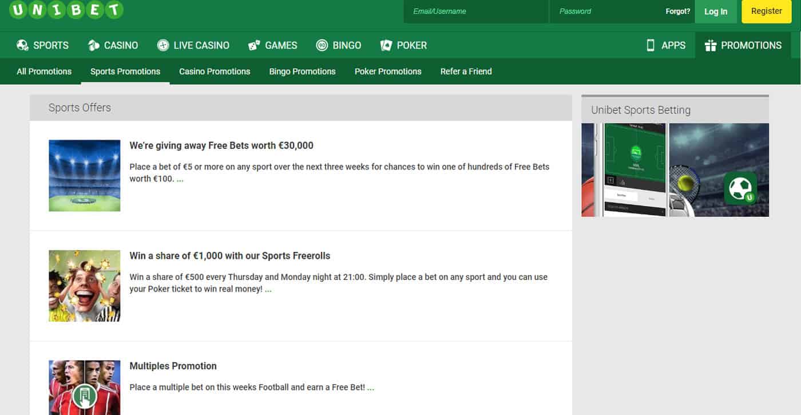Click the Casino cherries icon
This screenshot has height=415, width=801.
[x=94, y=45]
